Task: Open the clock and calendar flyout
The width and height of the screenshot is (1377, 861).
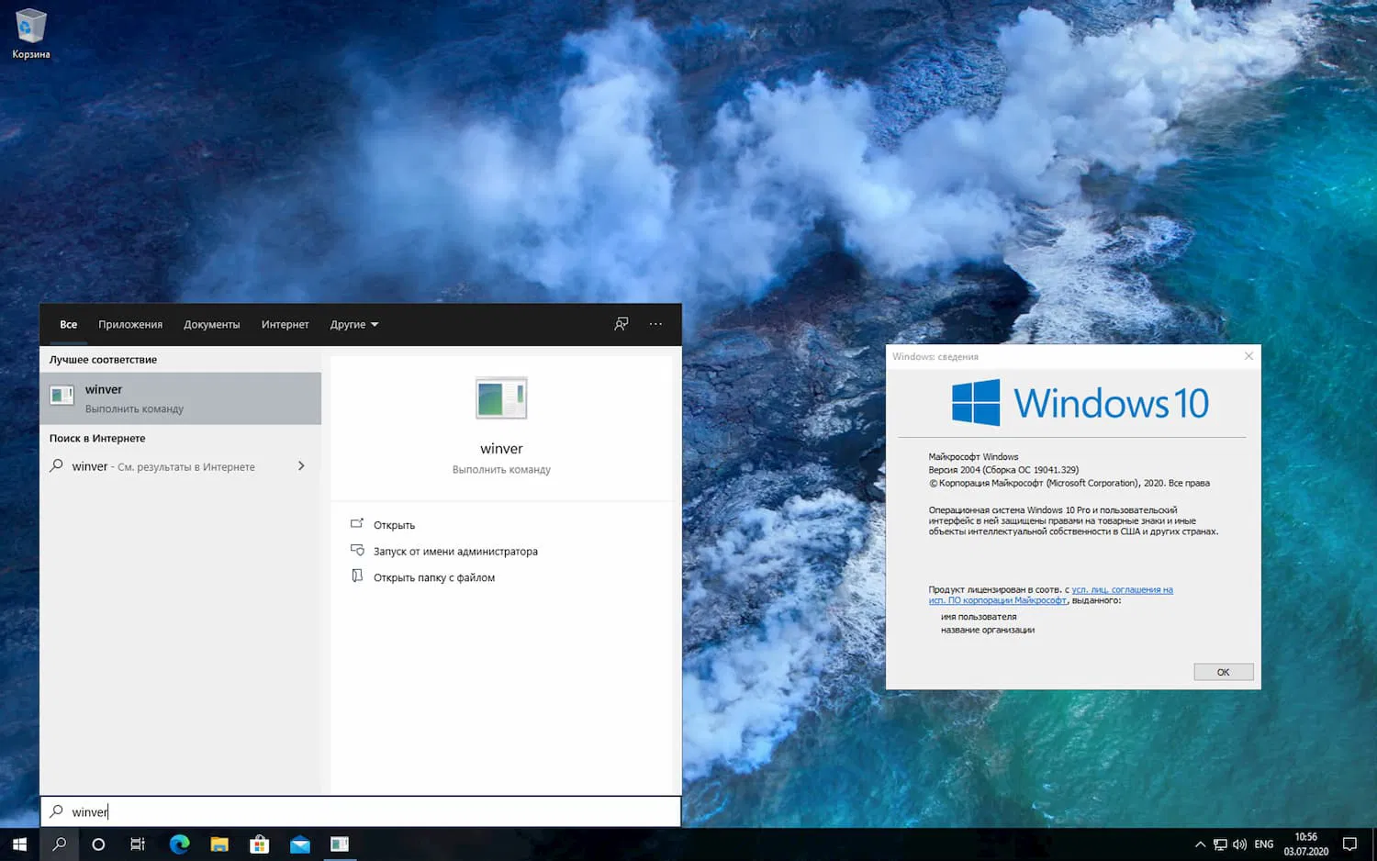Action: [x=1305, y=844]
